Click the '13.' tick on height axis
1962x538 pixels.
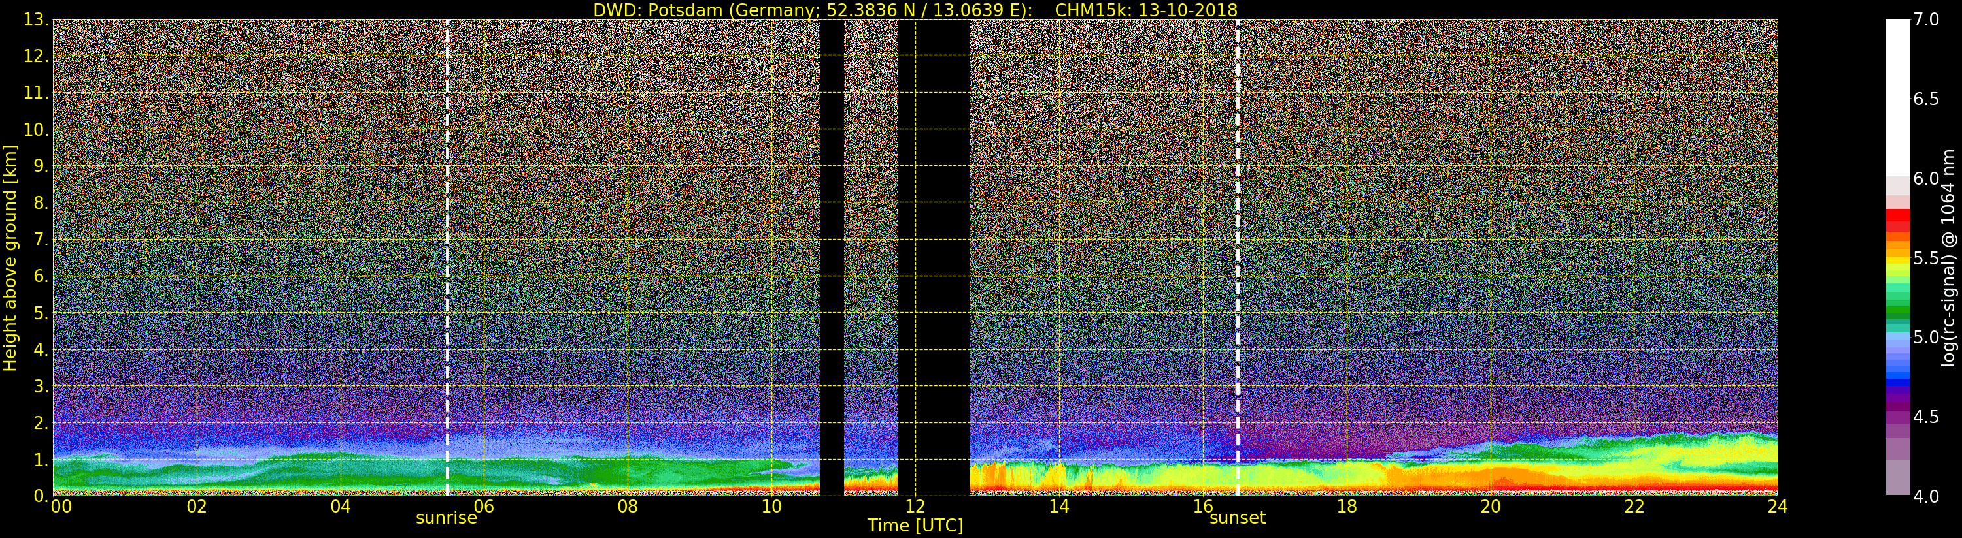pos(35,20)
